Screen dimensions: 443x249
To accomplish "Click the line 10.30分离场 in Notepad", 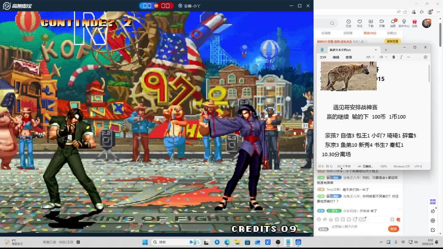I will click(336, 154).
